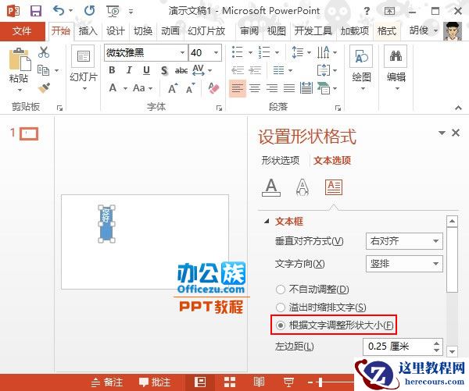The image size is (469, 391).
Task: Start Slide Show from the status bar
Action: pos(288,382)
